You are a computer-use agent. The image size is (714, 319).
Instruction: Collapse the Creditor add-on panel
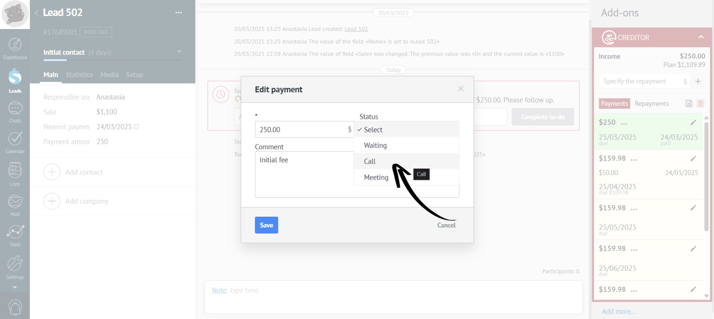coord(701,37)
